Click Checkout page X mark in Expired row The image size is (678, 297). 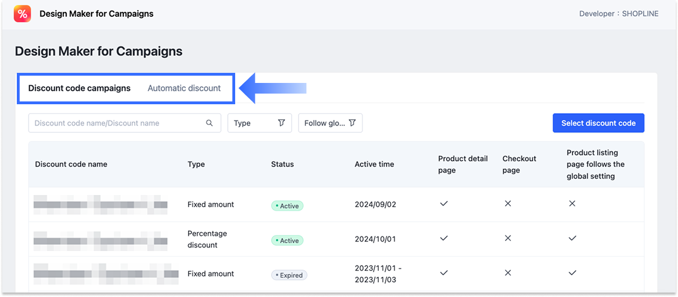tap(507, 273)
